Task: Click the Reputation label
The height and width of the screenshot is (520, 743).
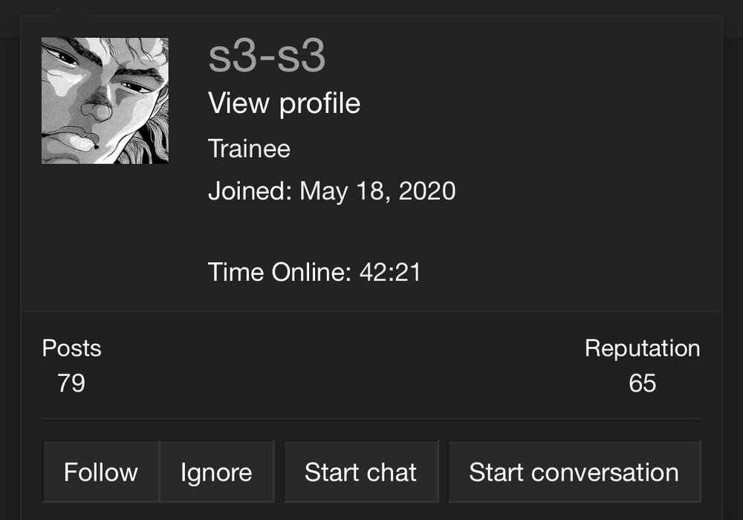Action: [642, 348]
